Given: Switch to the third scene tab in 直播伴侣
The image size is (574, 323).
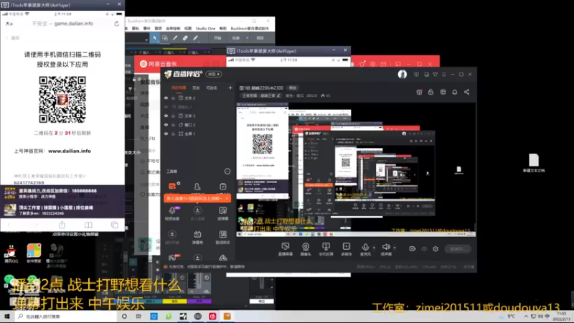Looking at the screenshot, I should point(212,88).
